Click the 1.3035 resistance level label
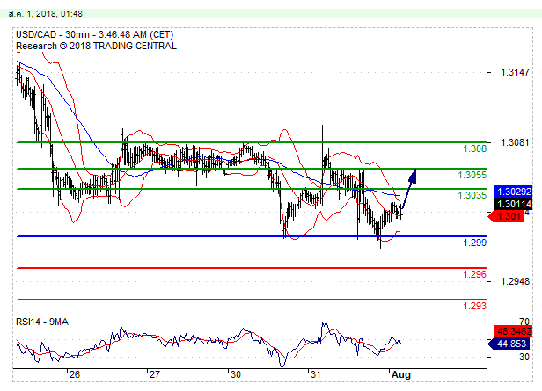 472,195
